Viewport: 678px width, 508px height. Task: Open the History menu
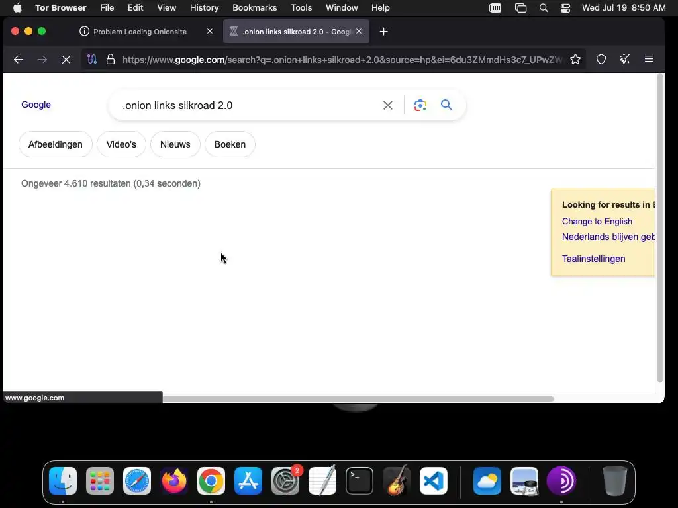pos(204,8)
